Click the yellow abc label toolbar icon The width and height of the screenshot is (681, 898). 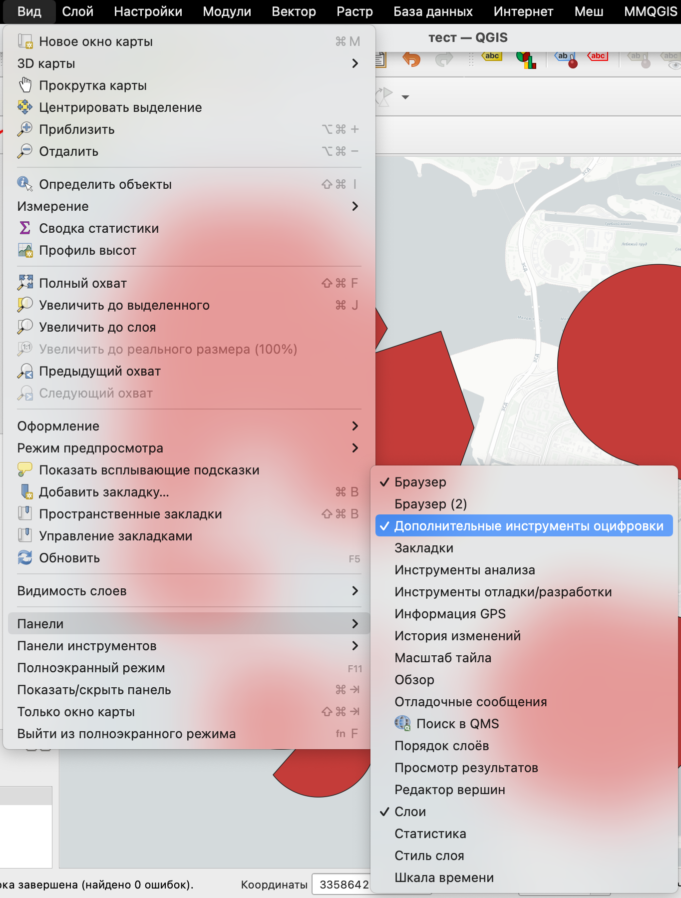click(492, 56)
